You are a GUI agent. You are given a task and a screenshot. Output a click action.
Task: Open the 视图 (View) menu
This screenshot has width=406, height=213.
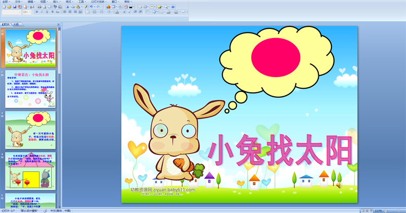click(x=43, y=2)
